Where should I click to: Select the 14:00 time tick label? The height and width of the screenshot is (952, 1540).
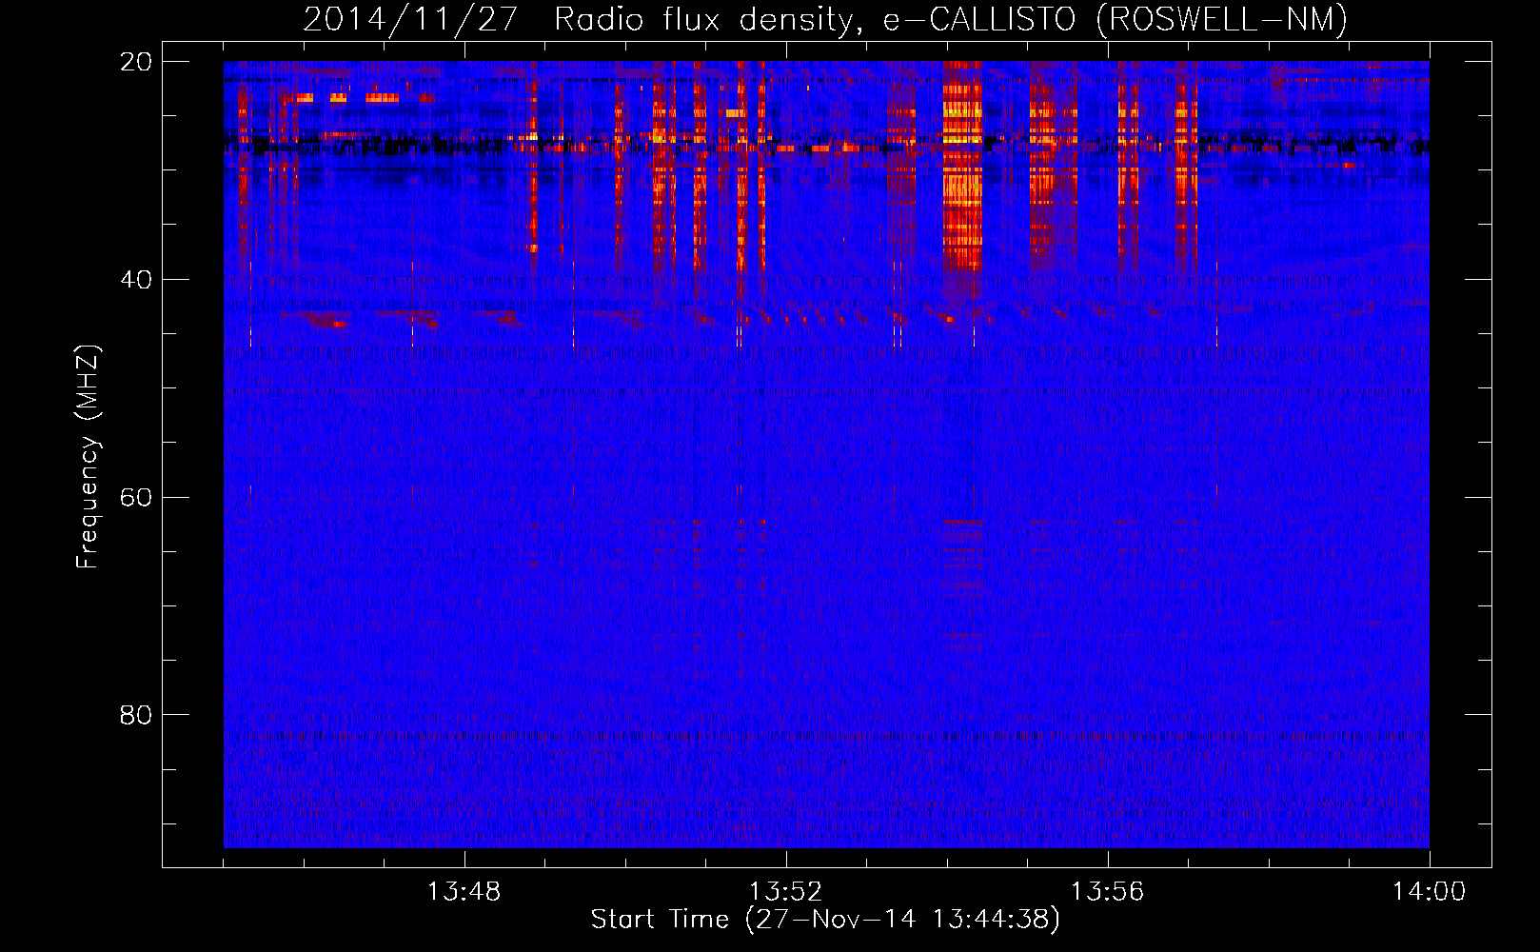1429,892
